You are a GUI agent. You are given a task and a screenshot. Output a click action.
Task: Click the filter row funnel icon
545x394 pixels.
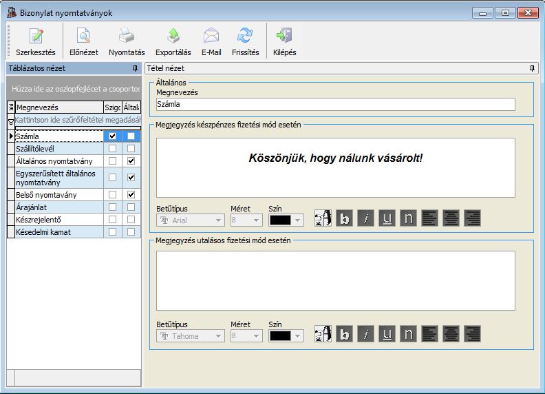pos(11,122)
